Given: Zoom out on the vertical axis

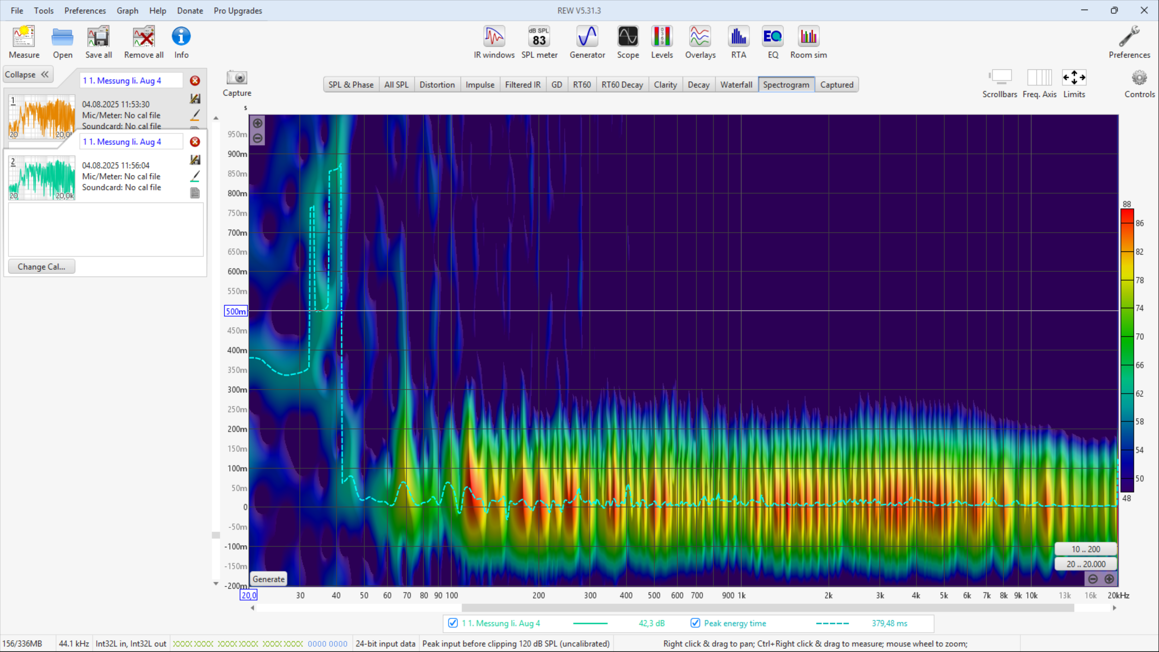Looking at the screenshot, I should (x=257, y=138).
